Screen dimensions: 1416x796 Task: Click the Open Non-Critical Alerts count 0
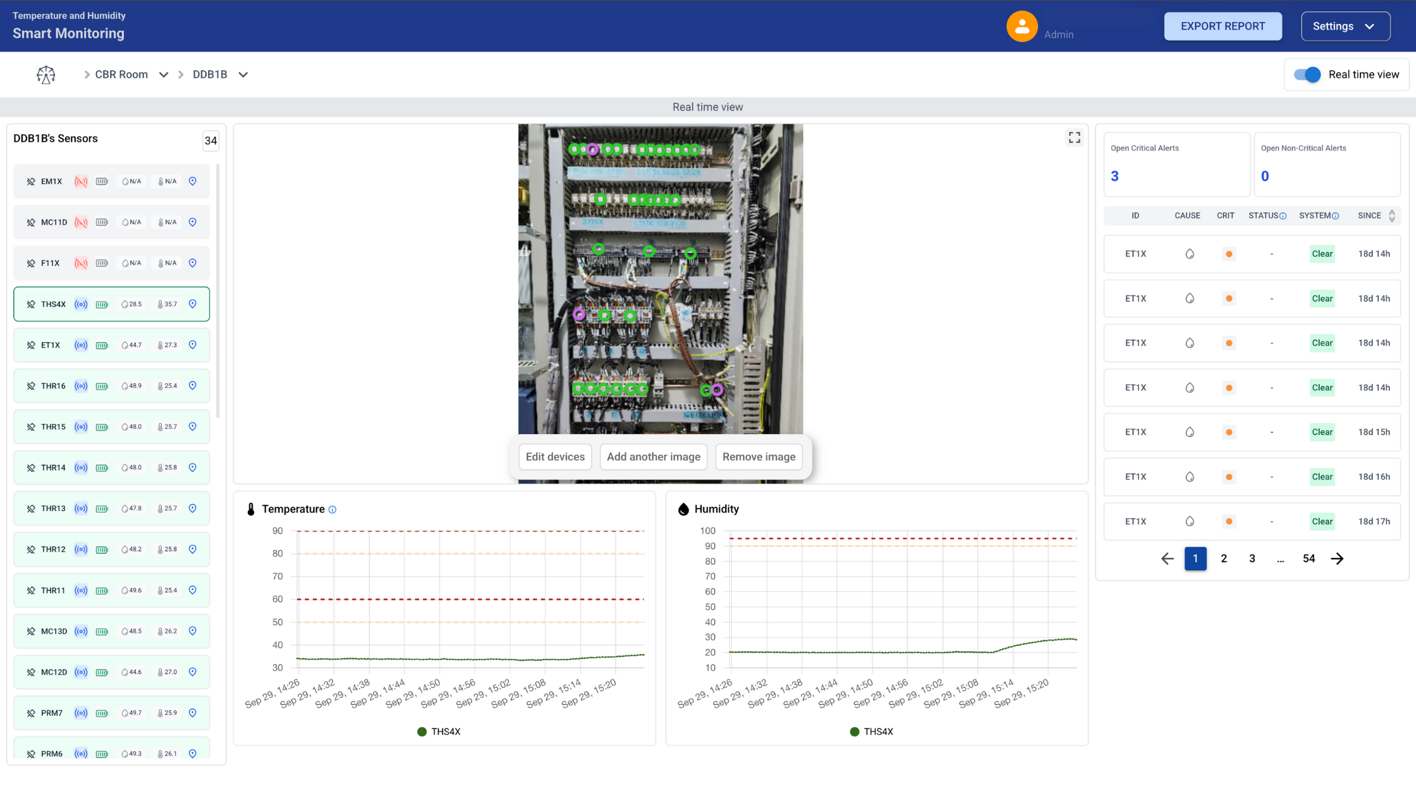(x=1265, y=176)
